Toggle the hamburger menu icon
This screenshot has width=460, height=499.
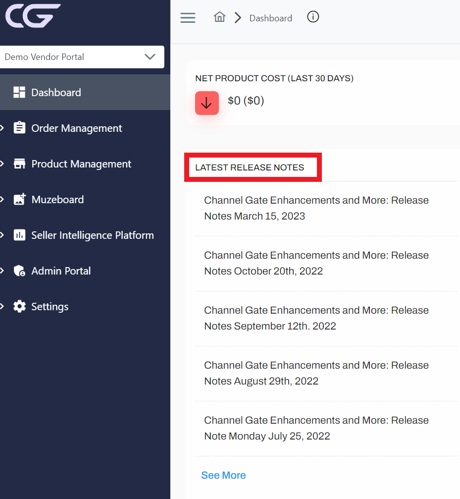point(188,18)
